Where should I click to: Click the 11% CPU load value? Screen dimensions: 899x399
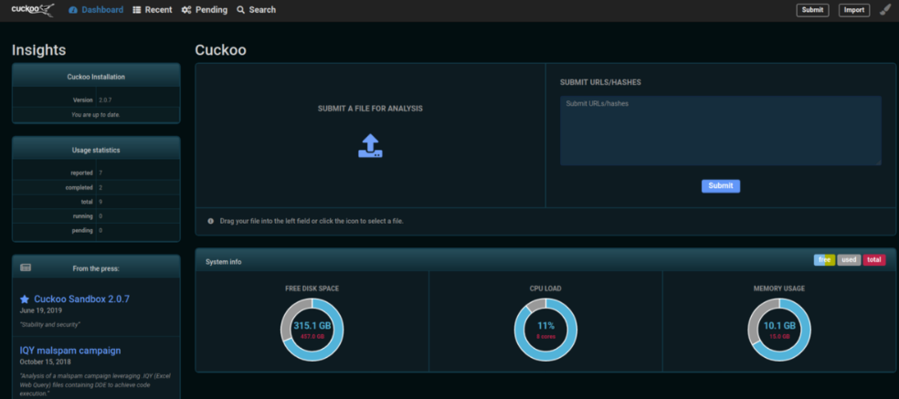pyautogui.click(x=545, y=326)
